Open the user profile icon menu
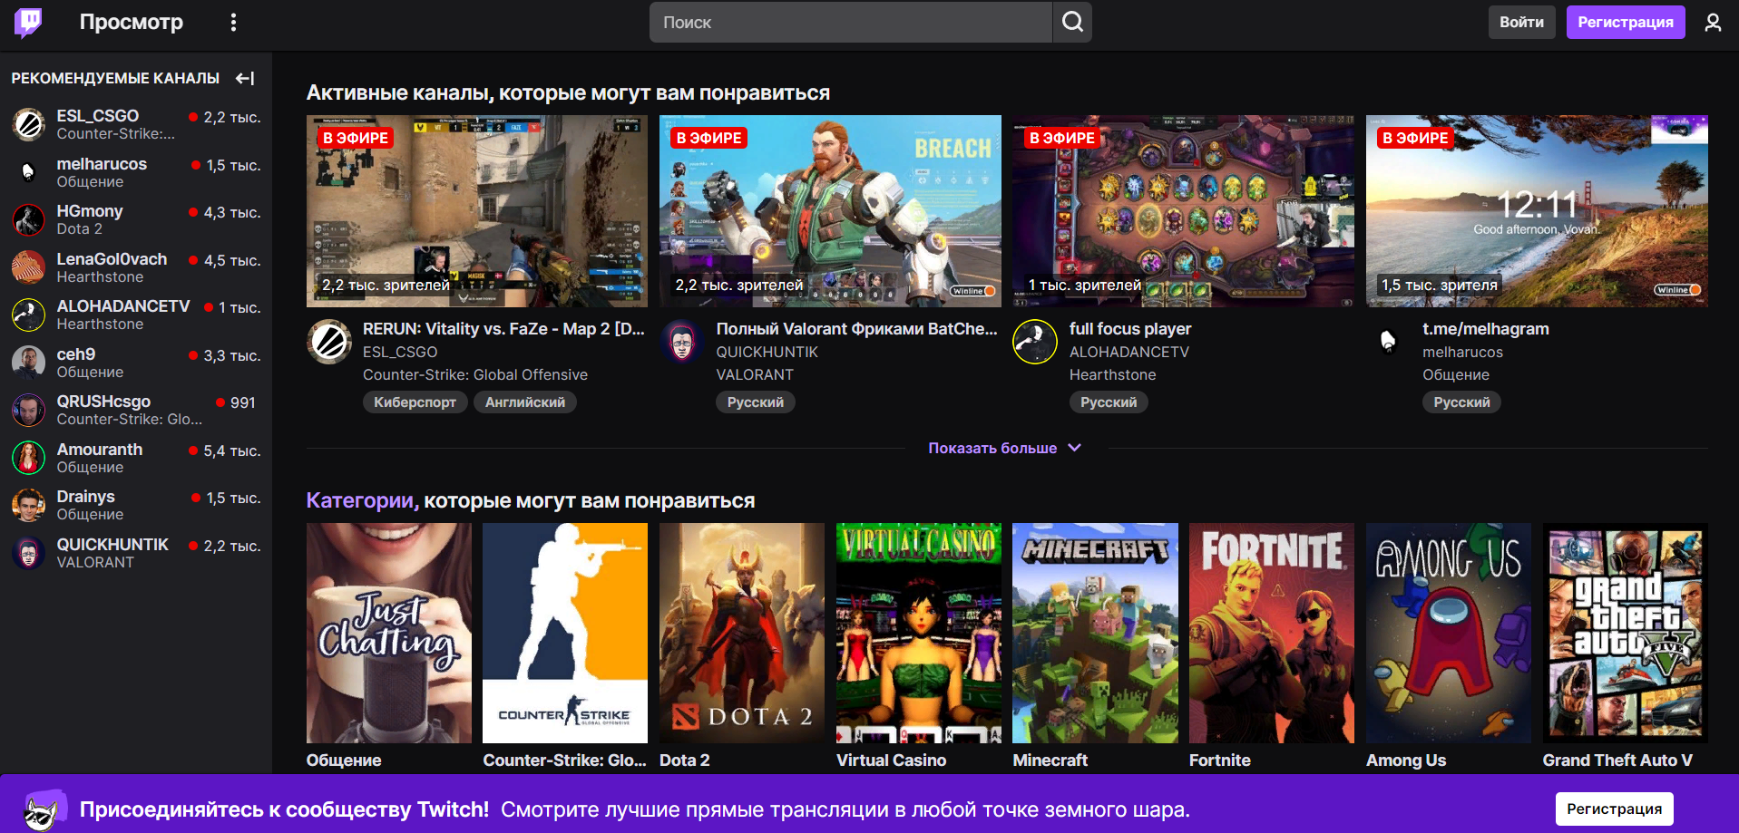 pos(1713,23)
